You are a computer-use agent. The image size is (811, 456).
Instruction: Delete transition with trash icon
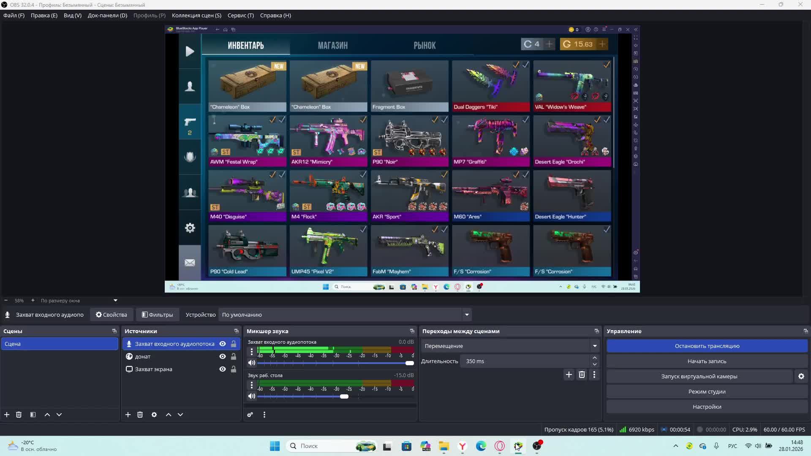tap(582, 375)
